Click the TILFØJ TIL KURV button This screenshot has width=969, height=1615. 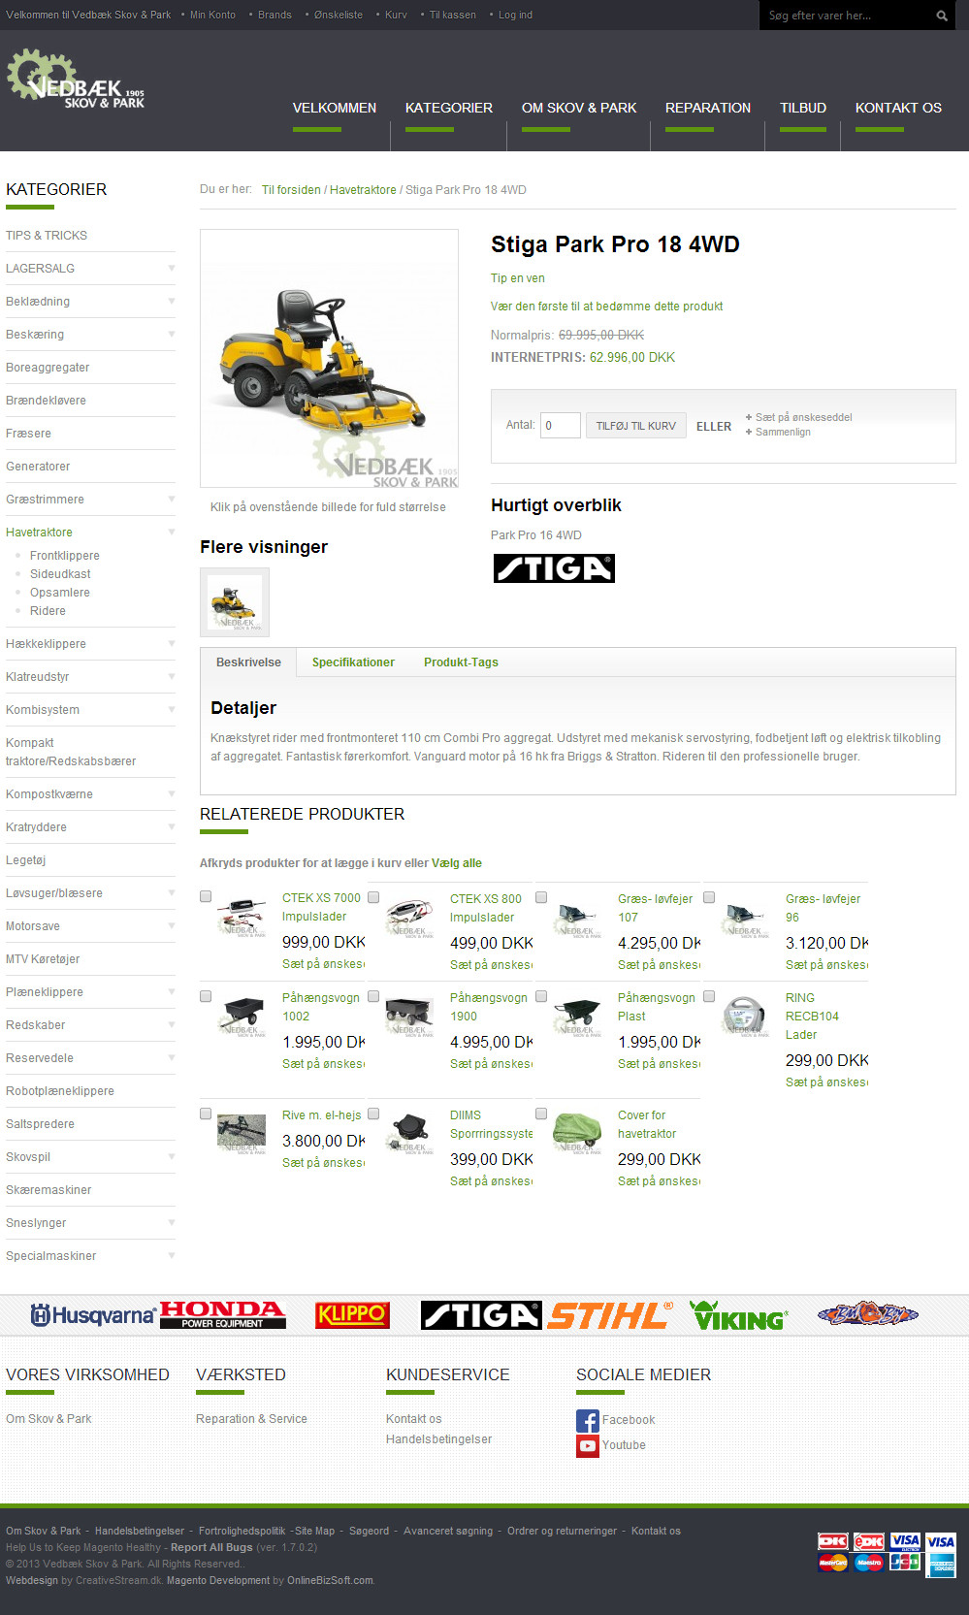tap(636, 426)
